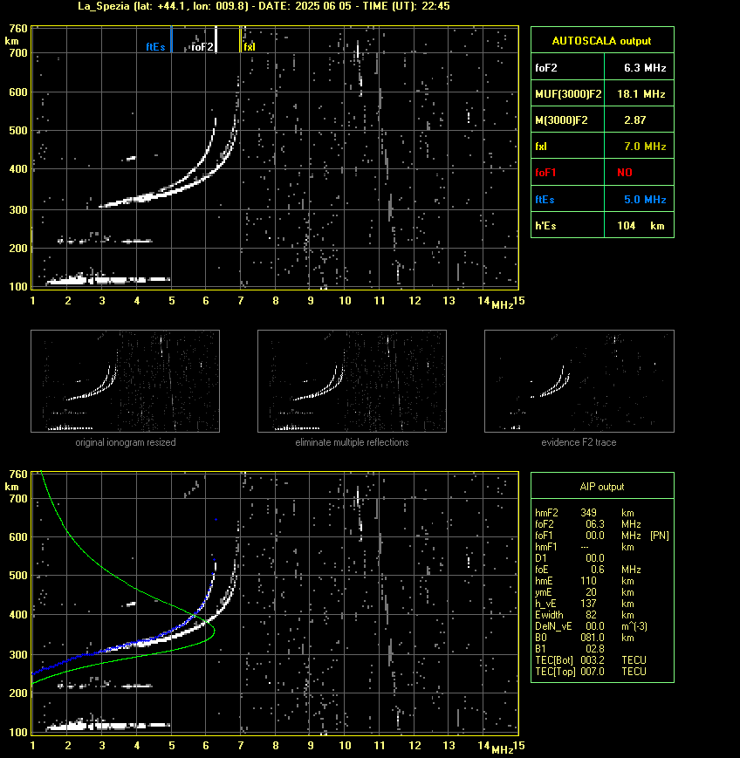Click the fxI value '7.0 MHz'
The width and height of the screenshot is (740, 758).
click(645, 146)
